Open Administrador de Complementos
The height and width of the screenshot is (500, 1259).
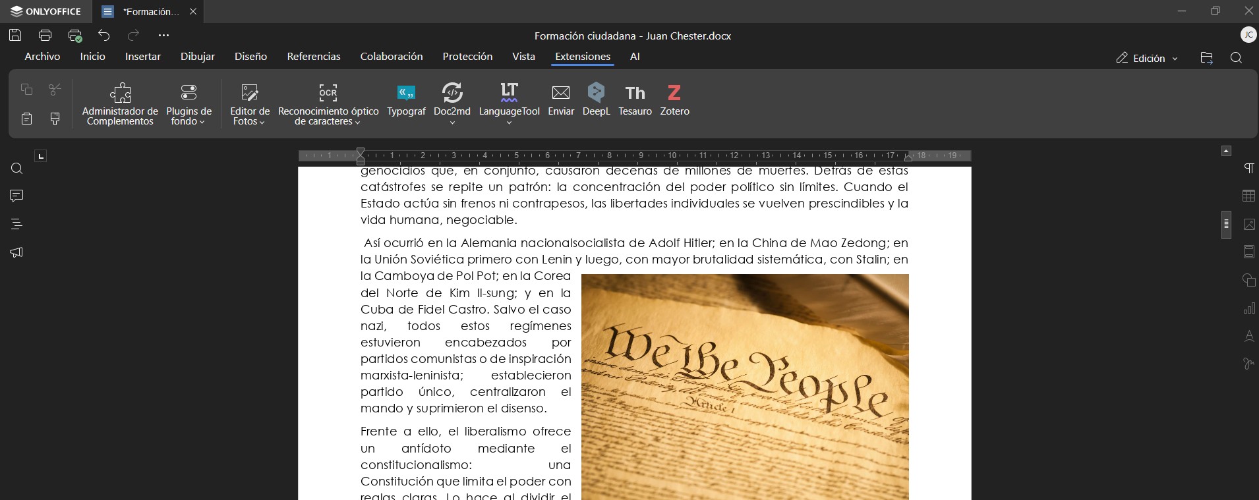pyautogui.click(x=120, y=102)
